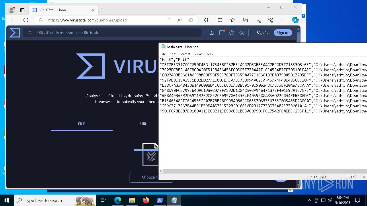
Task: Open Browser essentials heart icon
Action: [271, 20]
